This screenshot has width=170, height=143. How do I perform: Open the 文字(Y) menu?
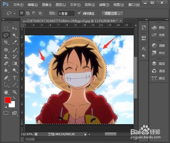pyautogui.click(x=75, y=5)
